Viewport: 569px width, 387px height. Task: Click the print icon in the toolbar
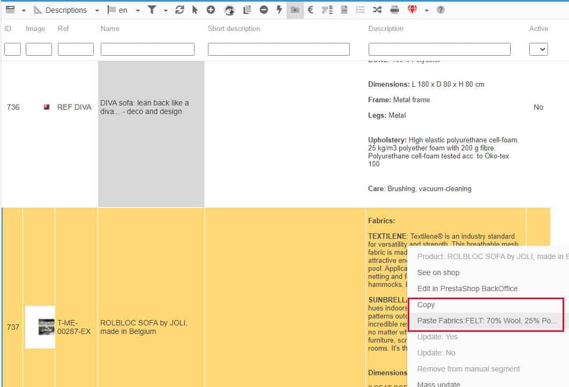tap(394, 10)
